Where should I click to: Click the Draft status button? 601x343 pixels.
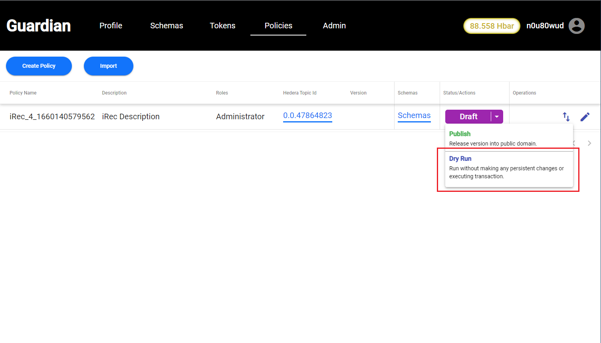click(468, 116)
